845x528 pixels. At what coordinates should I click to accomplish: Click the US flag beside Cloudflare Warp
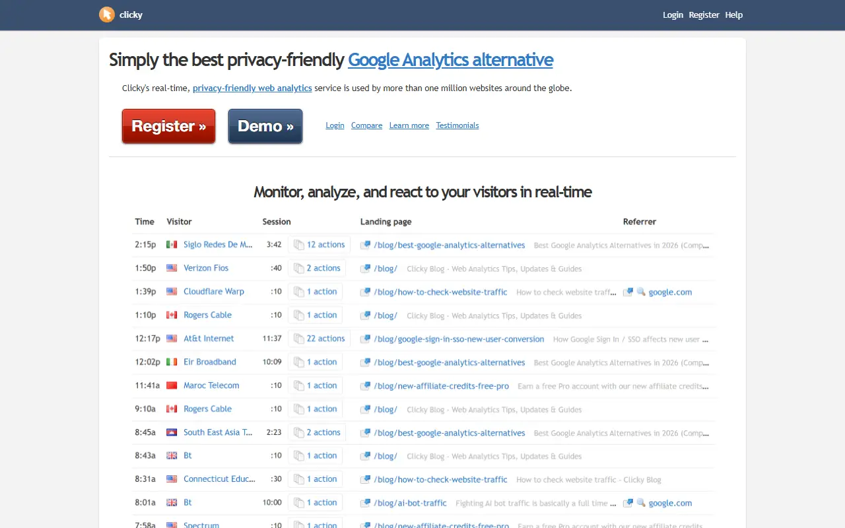click(x=172, y=292)
